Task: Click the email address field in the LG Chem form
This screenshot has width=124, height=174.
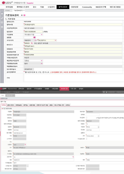Action: coord(19,133)
